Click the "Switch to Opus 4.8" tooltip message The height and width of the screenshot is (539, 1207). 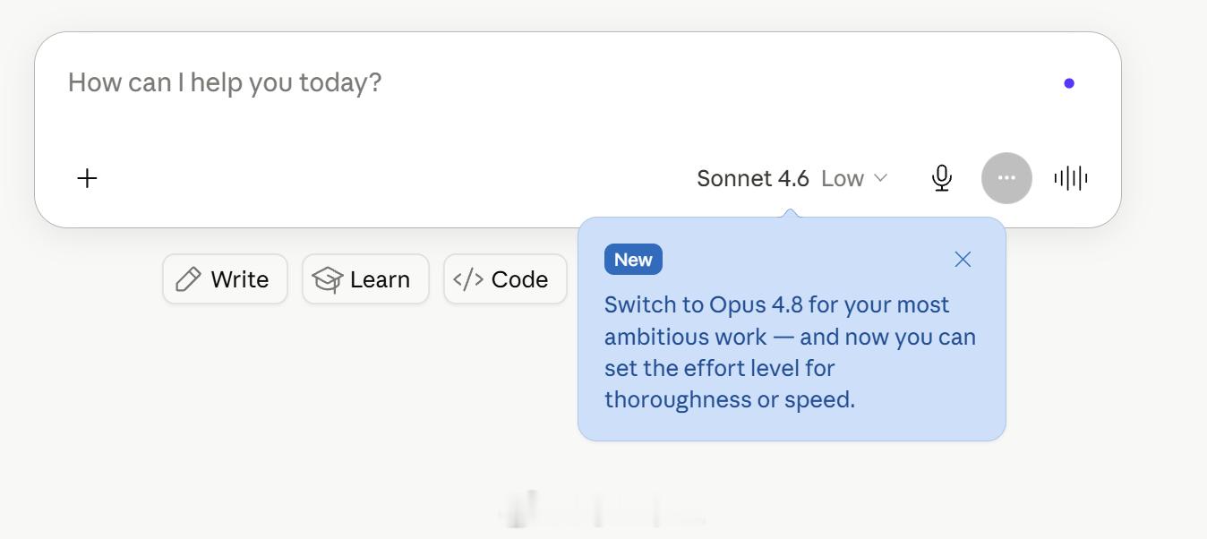[791, 352]
